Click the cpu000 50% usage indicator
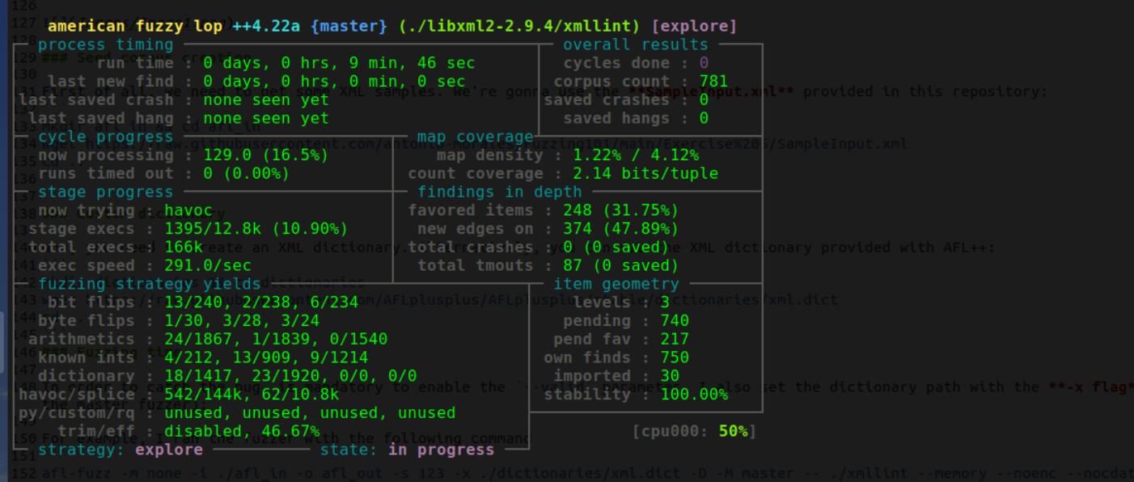Image resolution: width=1134 pixels, height=482 pixels. [x=694, y=431]
